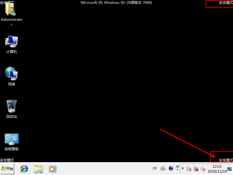Expand hidden system tray icons

(183, 169)
